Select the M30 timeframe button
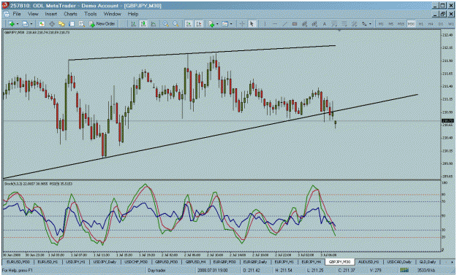The height and width of the screenshot is (275, 457). click(411, 24)
